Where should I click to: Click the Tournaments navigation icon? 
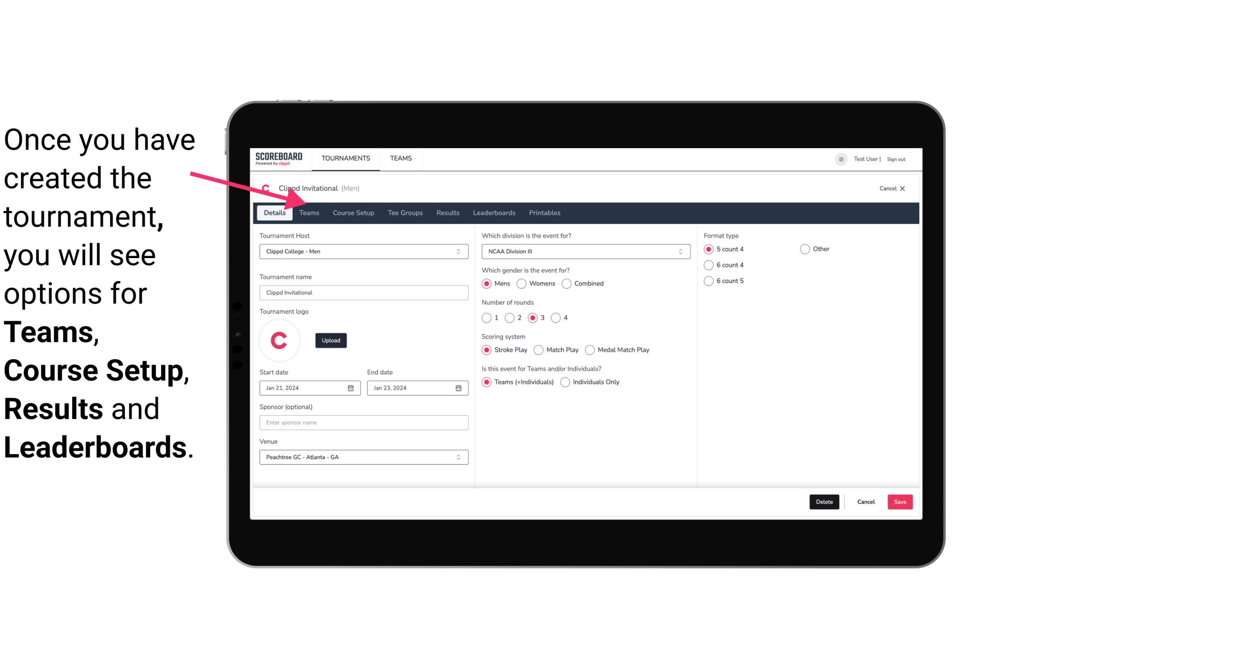(346, 158)
